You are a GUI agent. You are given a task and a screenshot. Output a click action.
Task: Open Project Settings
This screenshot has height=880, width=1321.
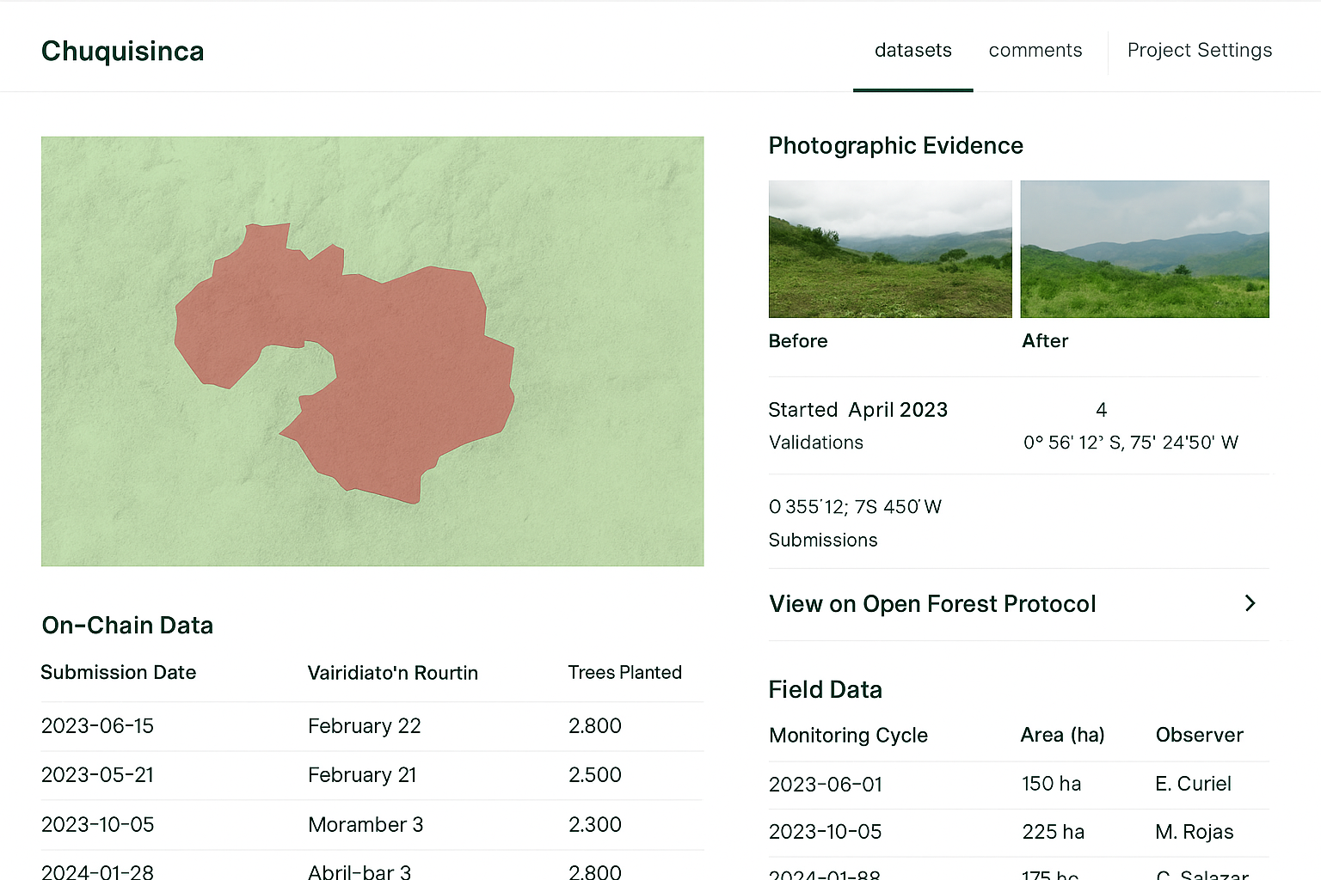click(x=1199, y=51)
